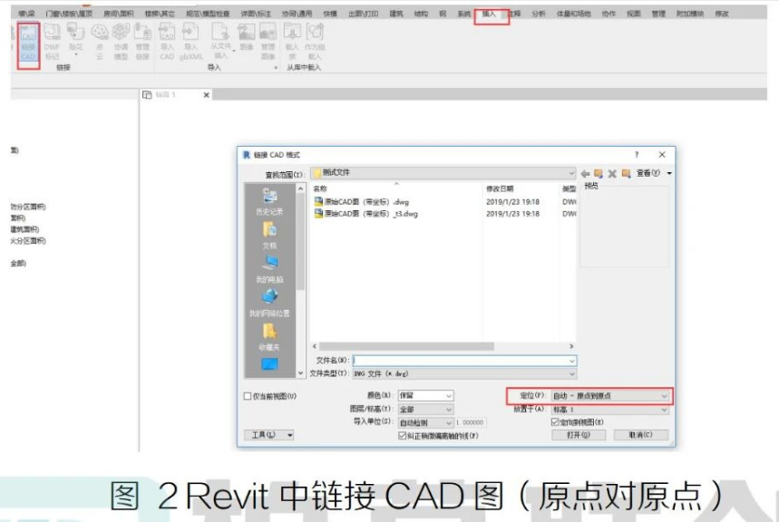
Task: Click the 载入族 ribbon icon
Action: point(292,42)
